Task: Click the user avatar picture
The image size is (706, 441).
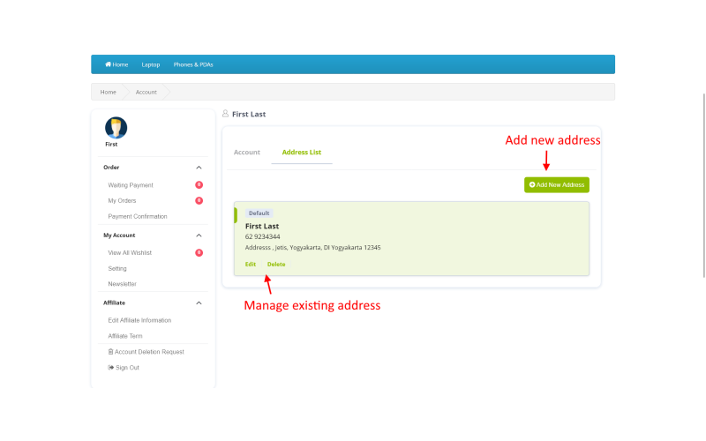Action: (116, 128)
